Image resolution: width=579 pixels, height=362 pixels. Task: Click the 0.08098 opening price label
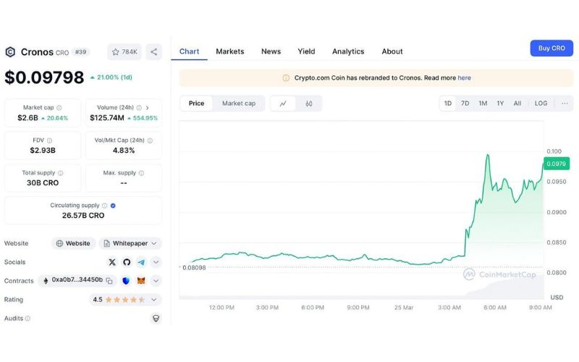tap(194, 267)
